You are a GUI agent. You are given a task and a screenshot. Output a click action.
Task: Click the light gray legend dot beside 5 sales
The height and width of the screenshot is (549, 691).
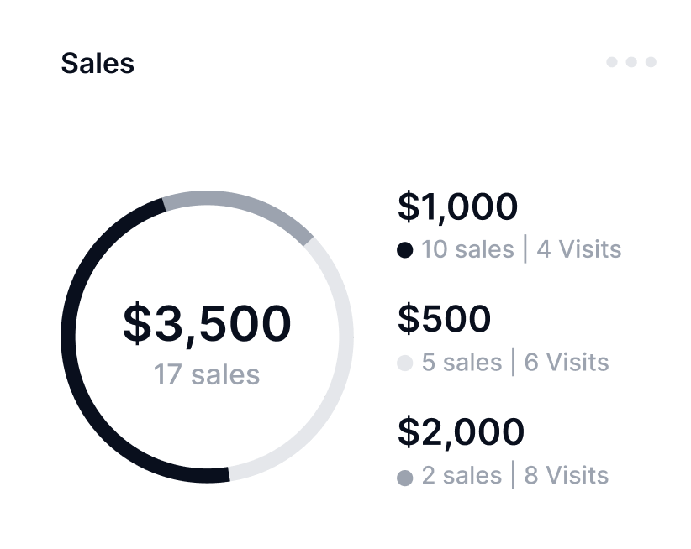coord(405,363)
